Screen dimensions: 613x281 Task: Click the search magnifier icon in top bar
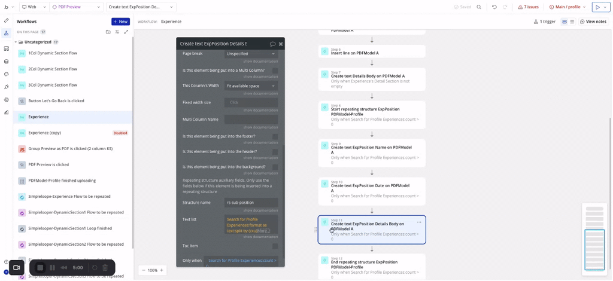click(479, 7)
